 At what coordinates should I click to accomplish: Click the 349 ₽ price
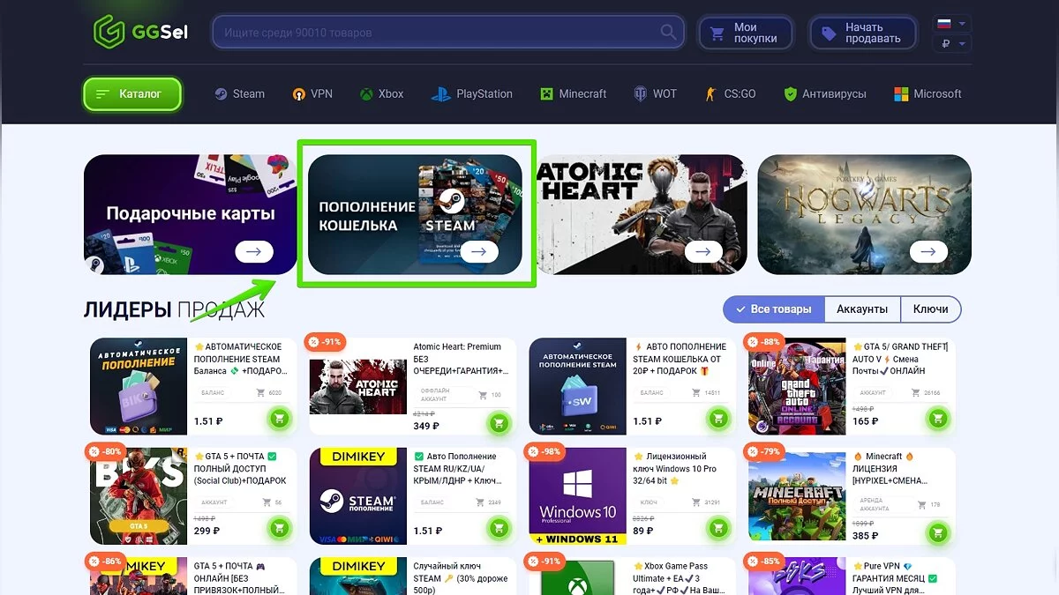pyautogui.click(x=426, y=427)
